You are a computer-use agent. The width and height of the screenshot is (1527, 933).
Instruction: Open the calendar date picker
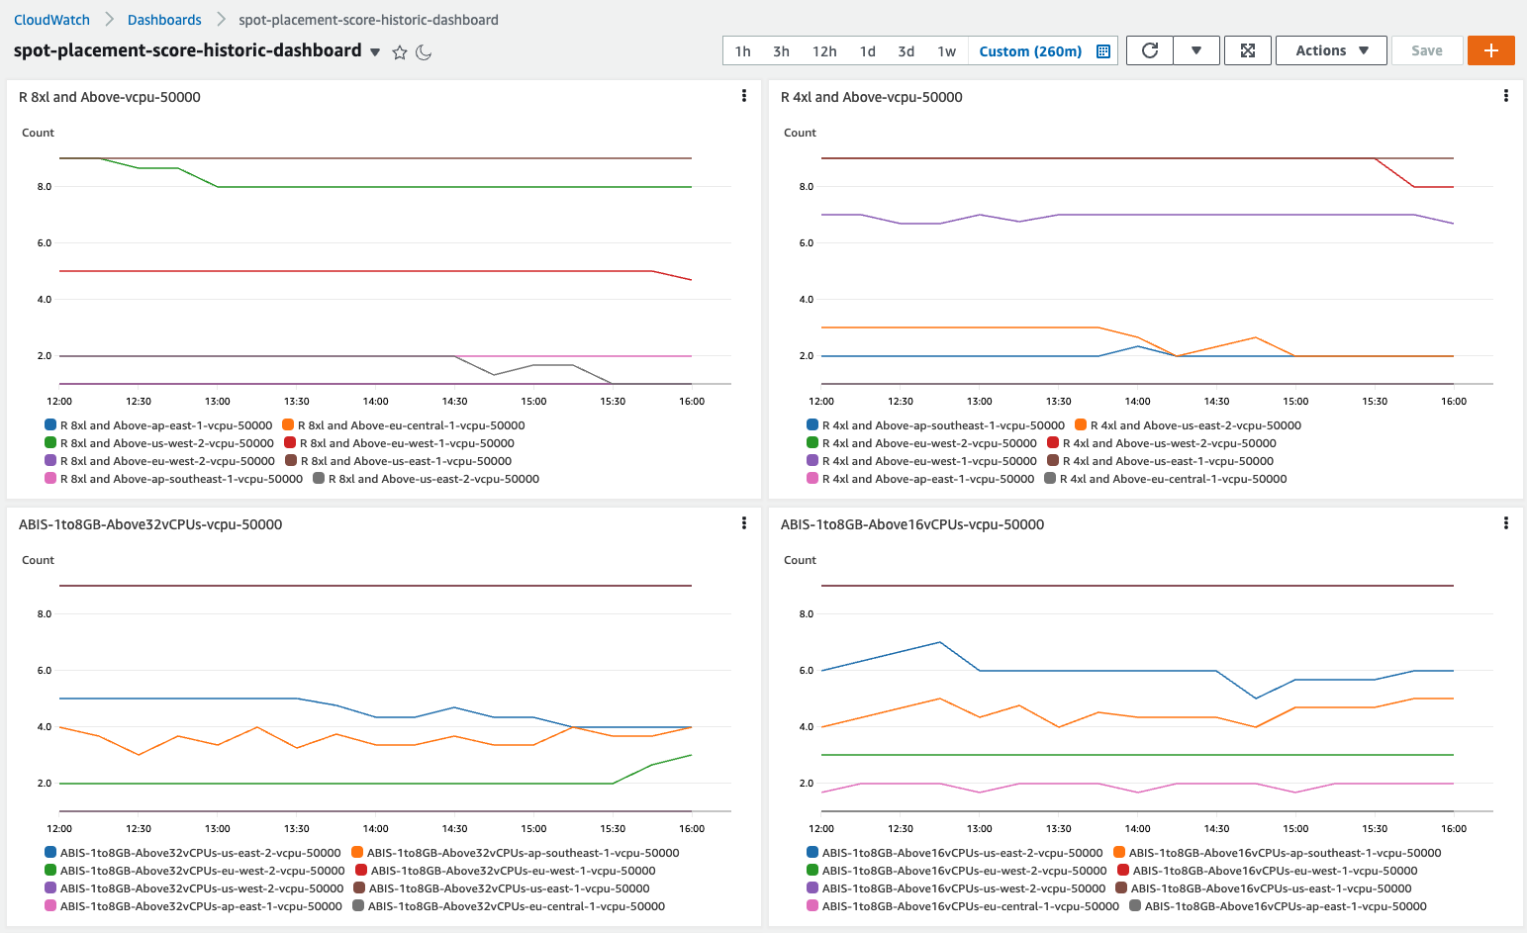coord(1102,49)
